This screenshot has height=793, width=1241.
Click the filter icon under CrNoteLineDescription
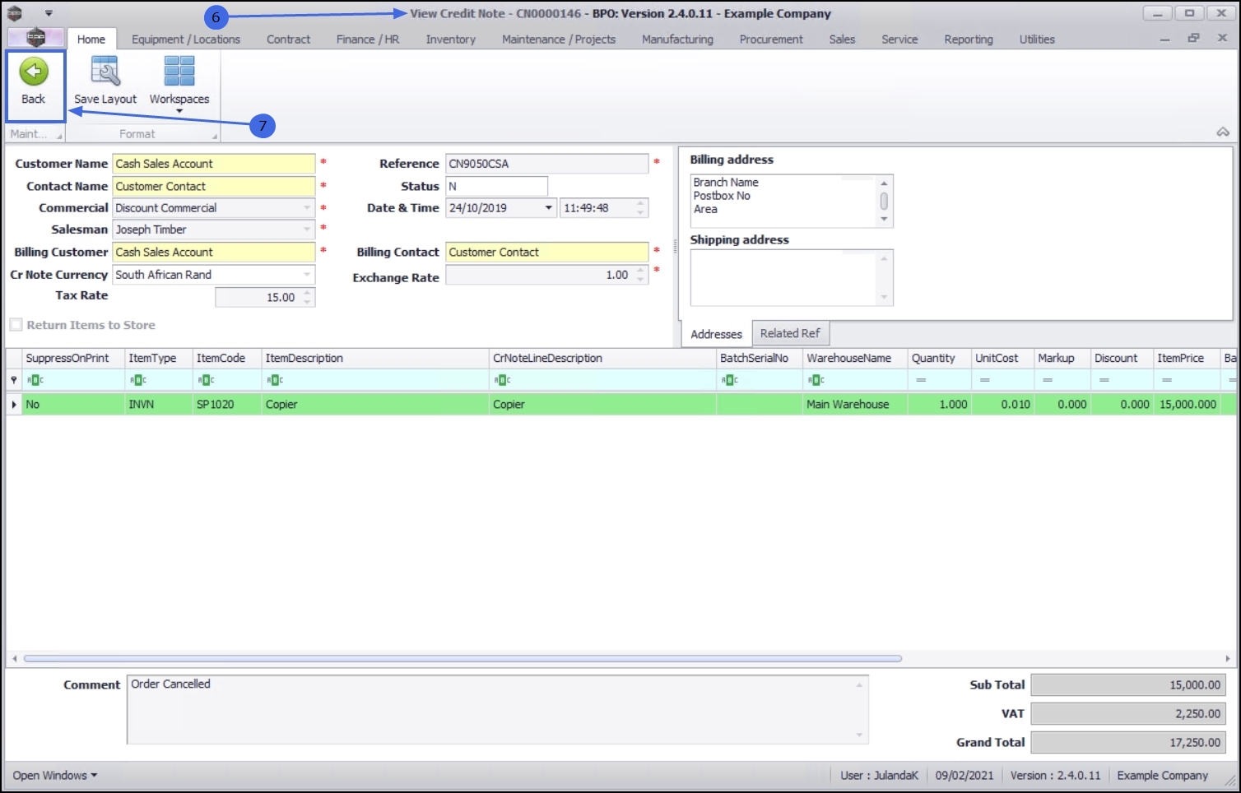[x=503, y=380]
